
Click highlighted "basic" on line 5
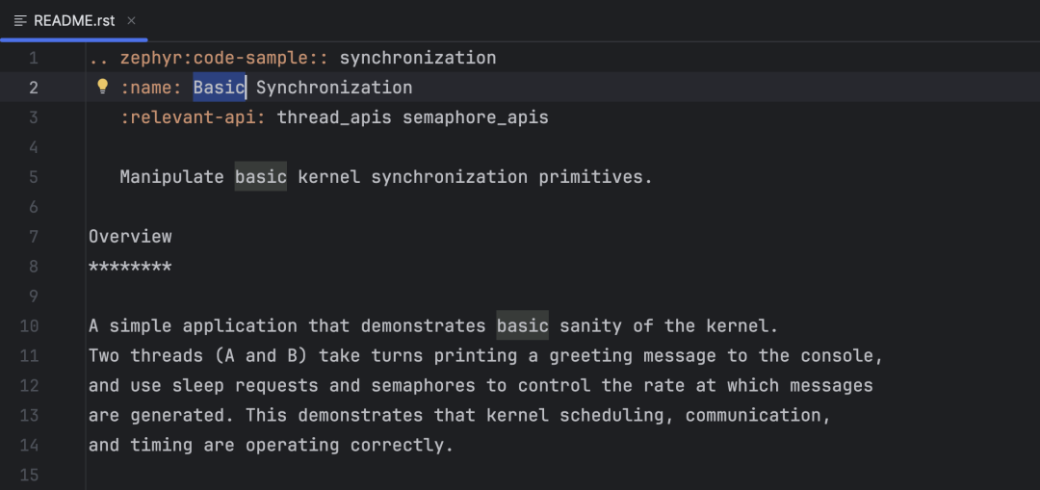point(261,177)
